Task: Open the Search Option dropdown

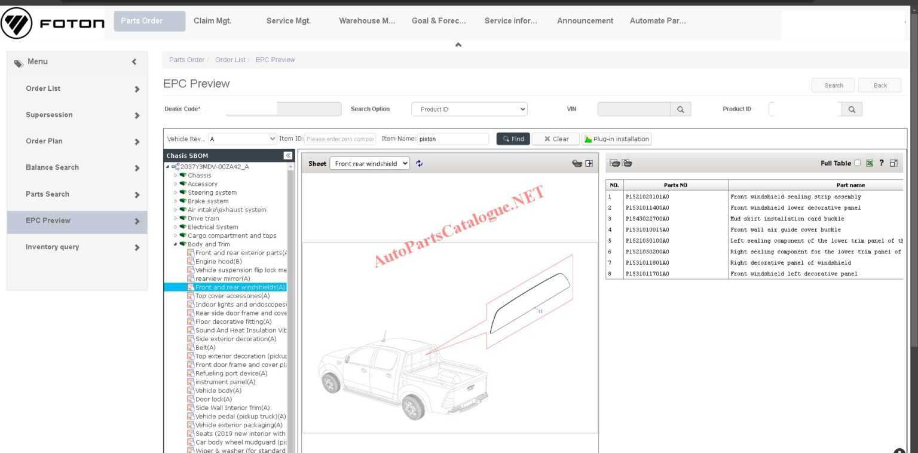Action: pyautogui.click(x=469, y=109)
